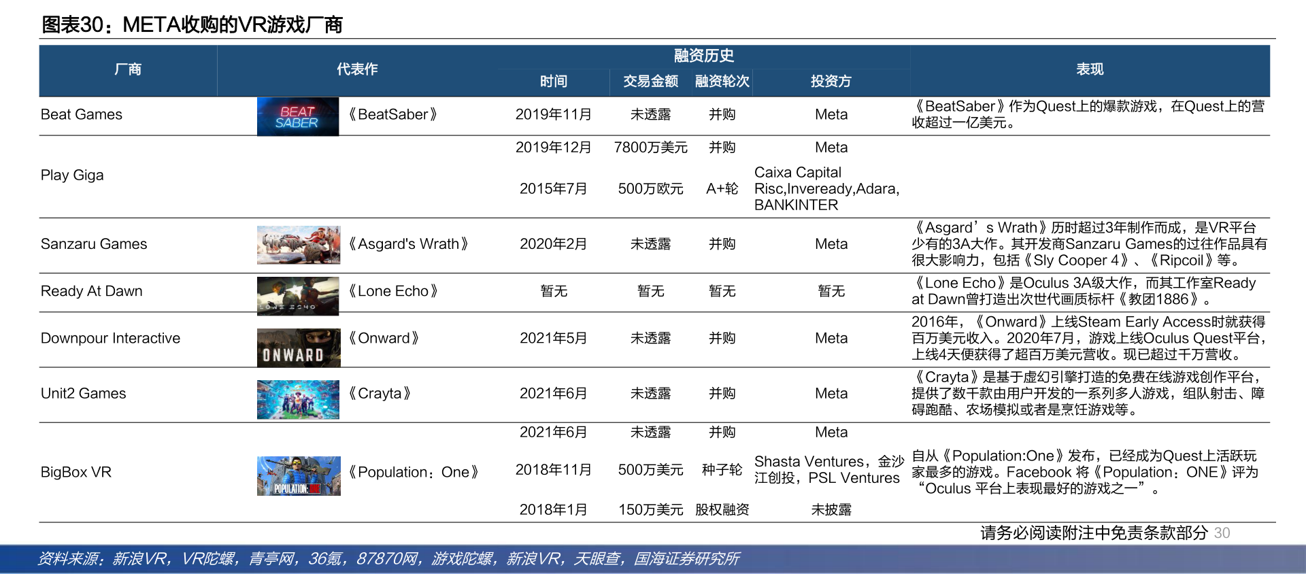Click the Unit2 Games vendor cell

[84, 393]
